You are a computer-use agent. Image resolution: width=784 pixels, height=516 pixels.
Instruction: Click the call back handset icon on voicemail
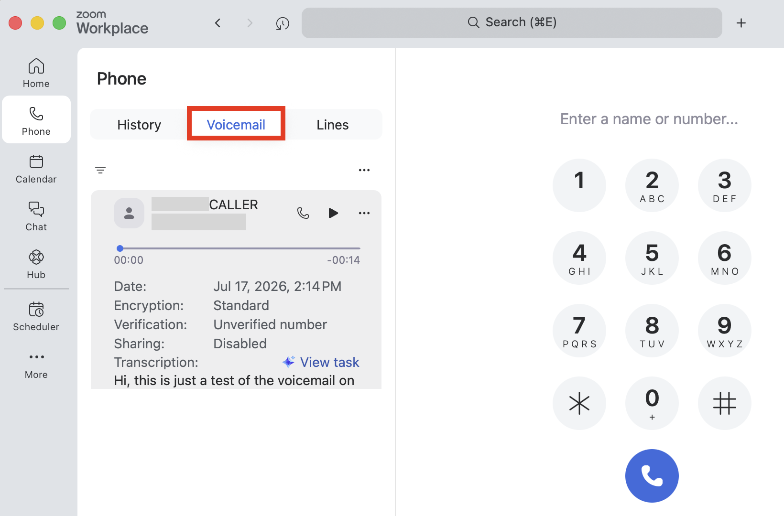(x=303, y=213)
